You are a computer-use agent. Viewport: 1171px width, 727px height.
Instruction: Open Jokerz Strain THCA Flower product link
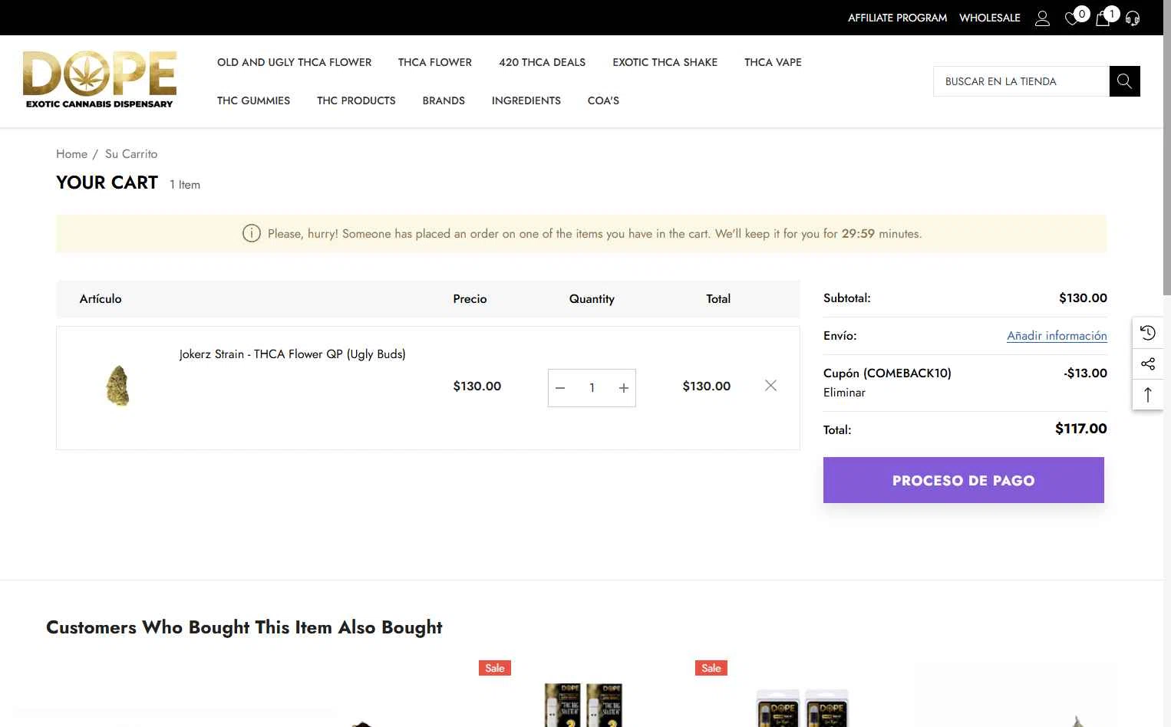click(292, 354)
